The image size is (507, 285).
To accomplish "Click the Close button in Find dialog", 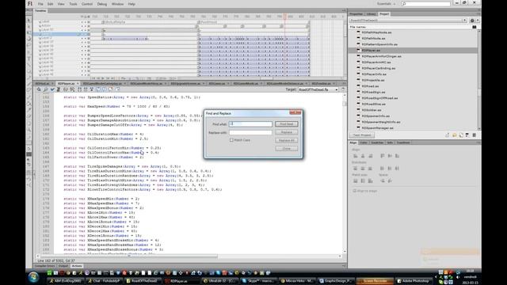I will tap(287, 148).
